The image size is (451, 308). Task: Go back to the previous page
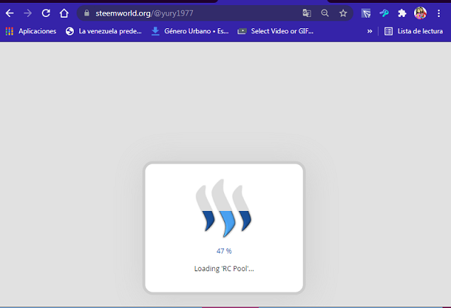pyautogui.click(x=9, y=13)
